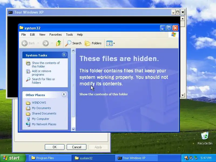Open the View menu

42,35
